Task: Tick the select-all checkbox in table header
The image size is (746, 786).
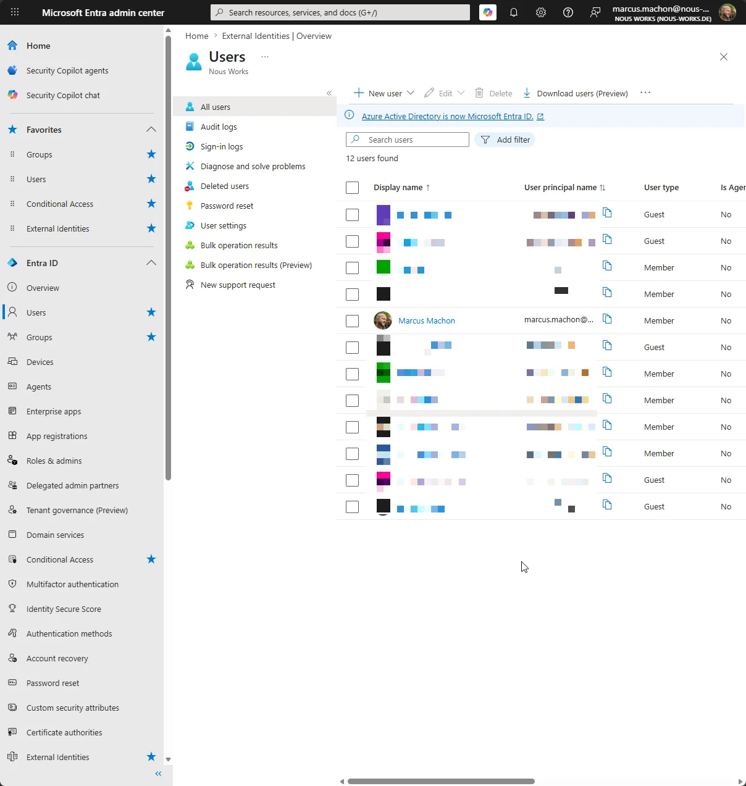Action: pos(353,188)
